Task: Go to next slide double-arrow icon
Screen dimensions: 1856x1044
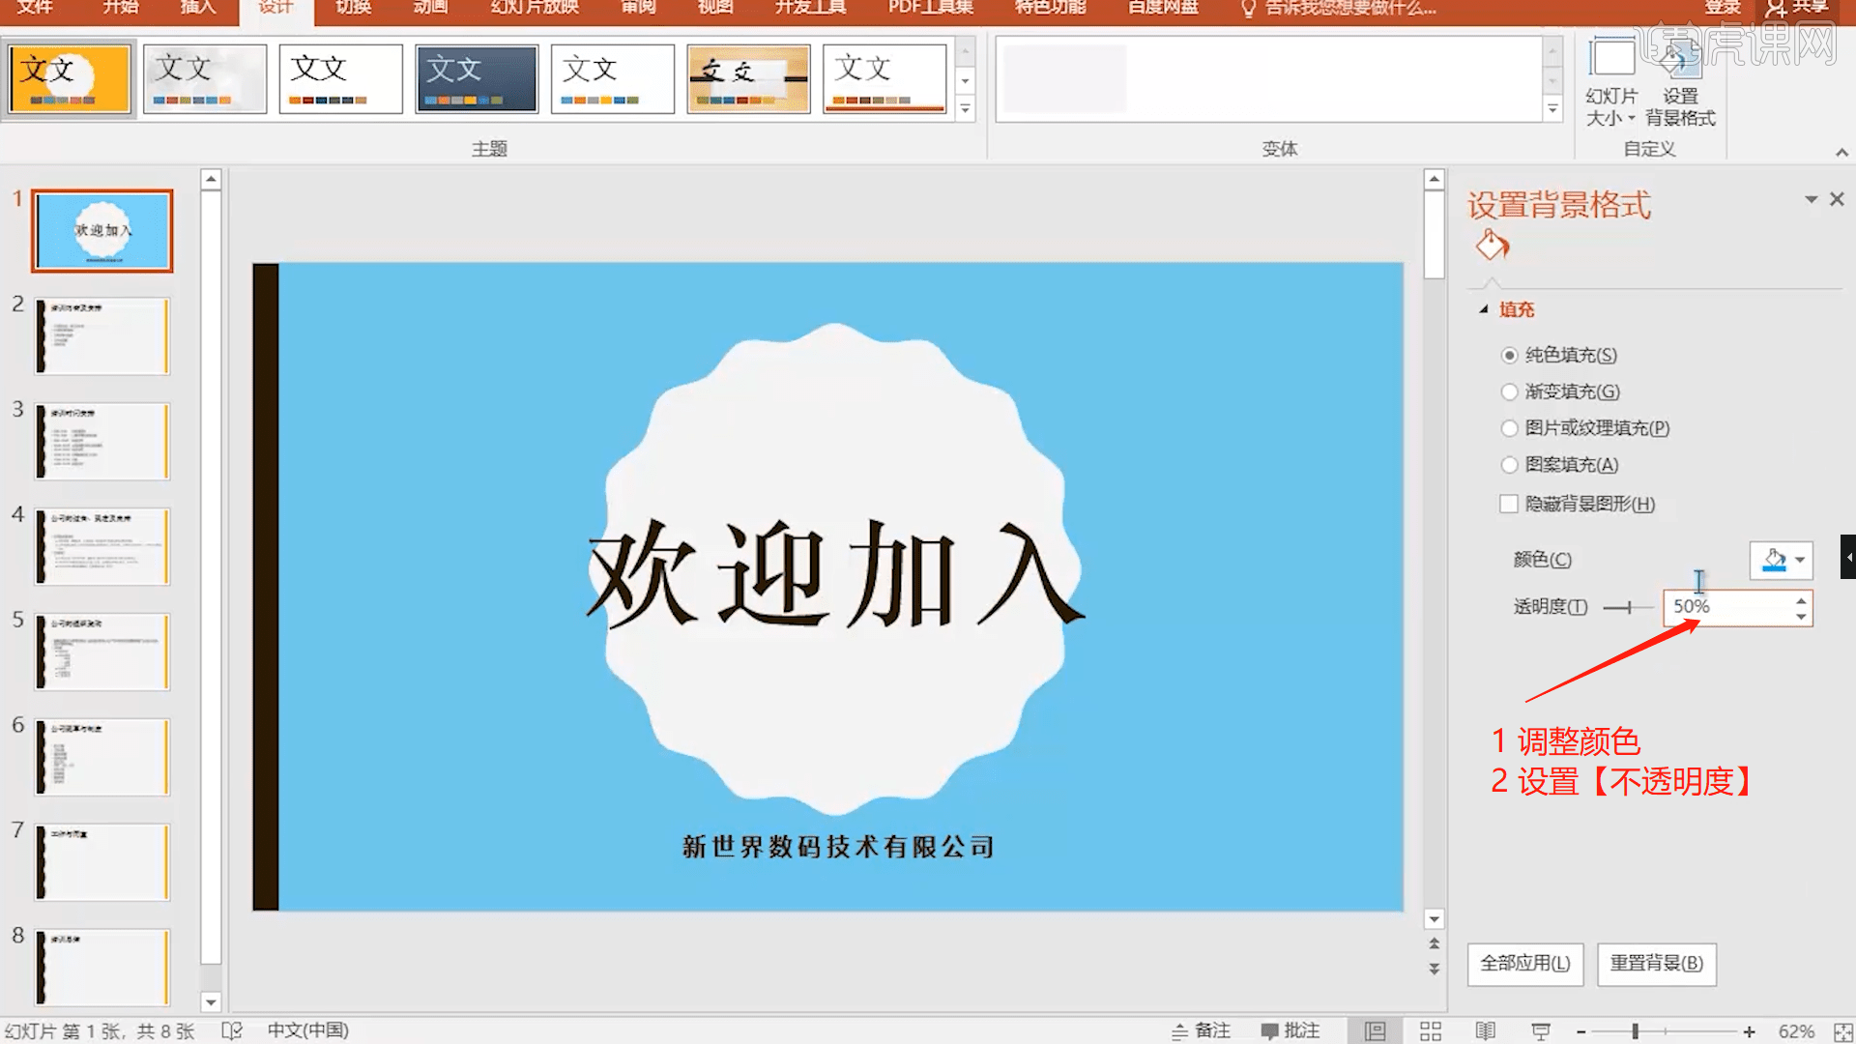Action: 1435,969
